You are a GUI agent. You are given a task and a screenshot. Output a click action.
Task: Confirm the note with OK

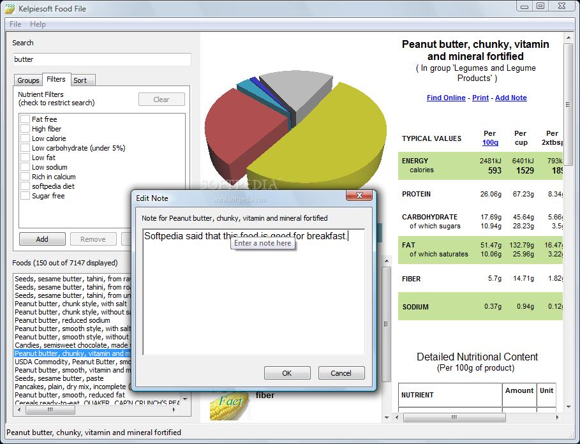point(287,373)
